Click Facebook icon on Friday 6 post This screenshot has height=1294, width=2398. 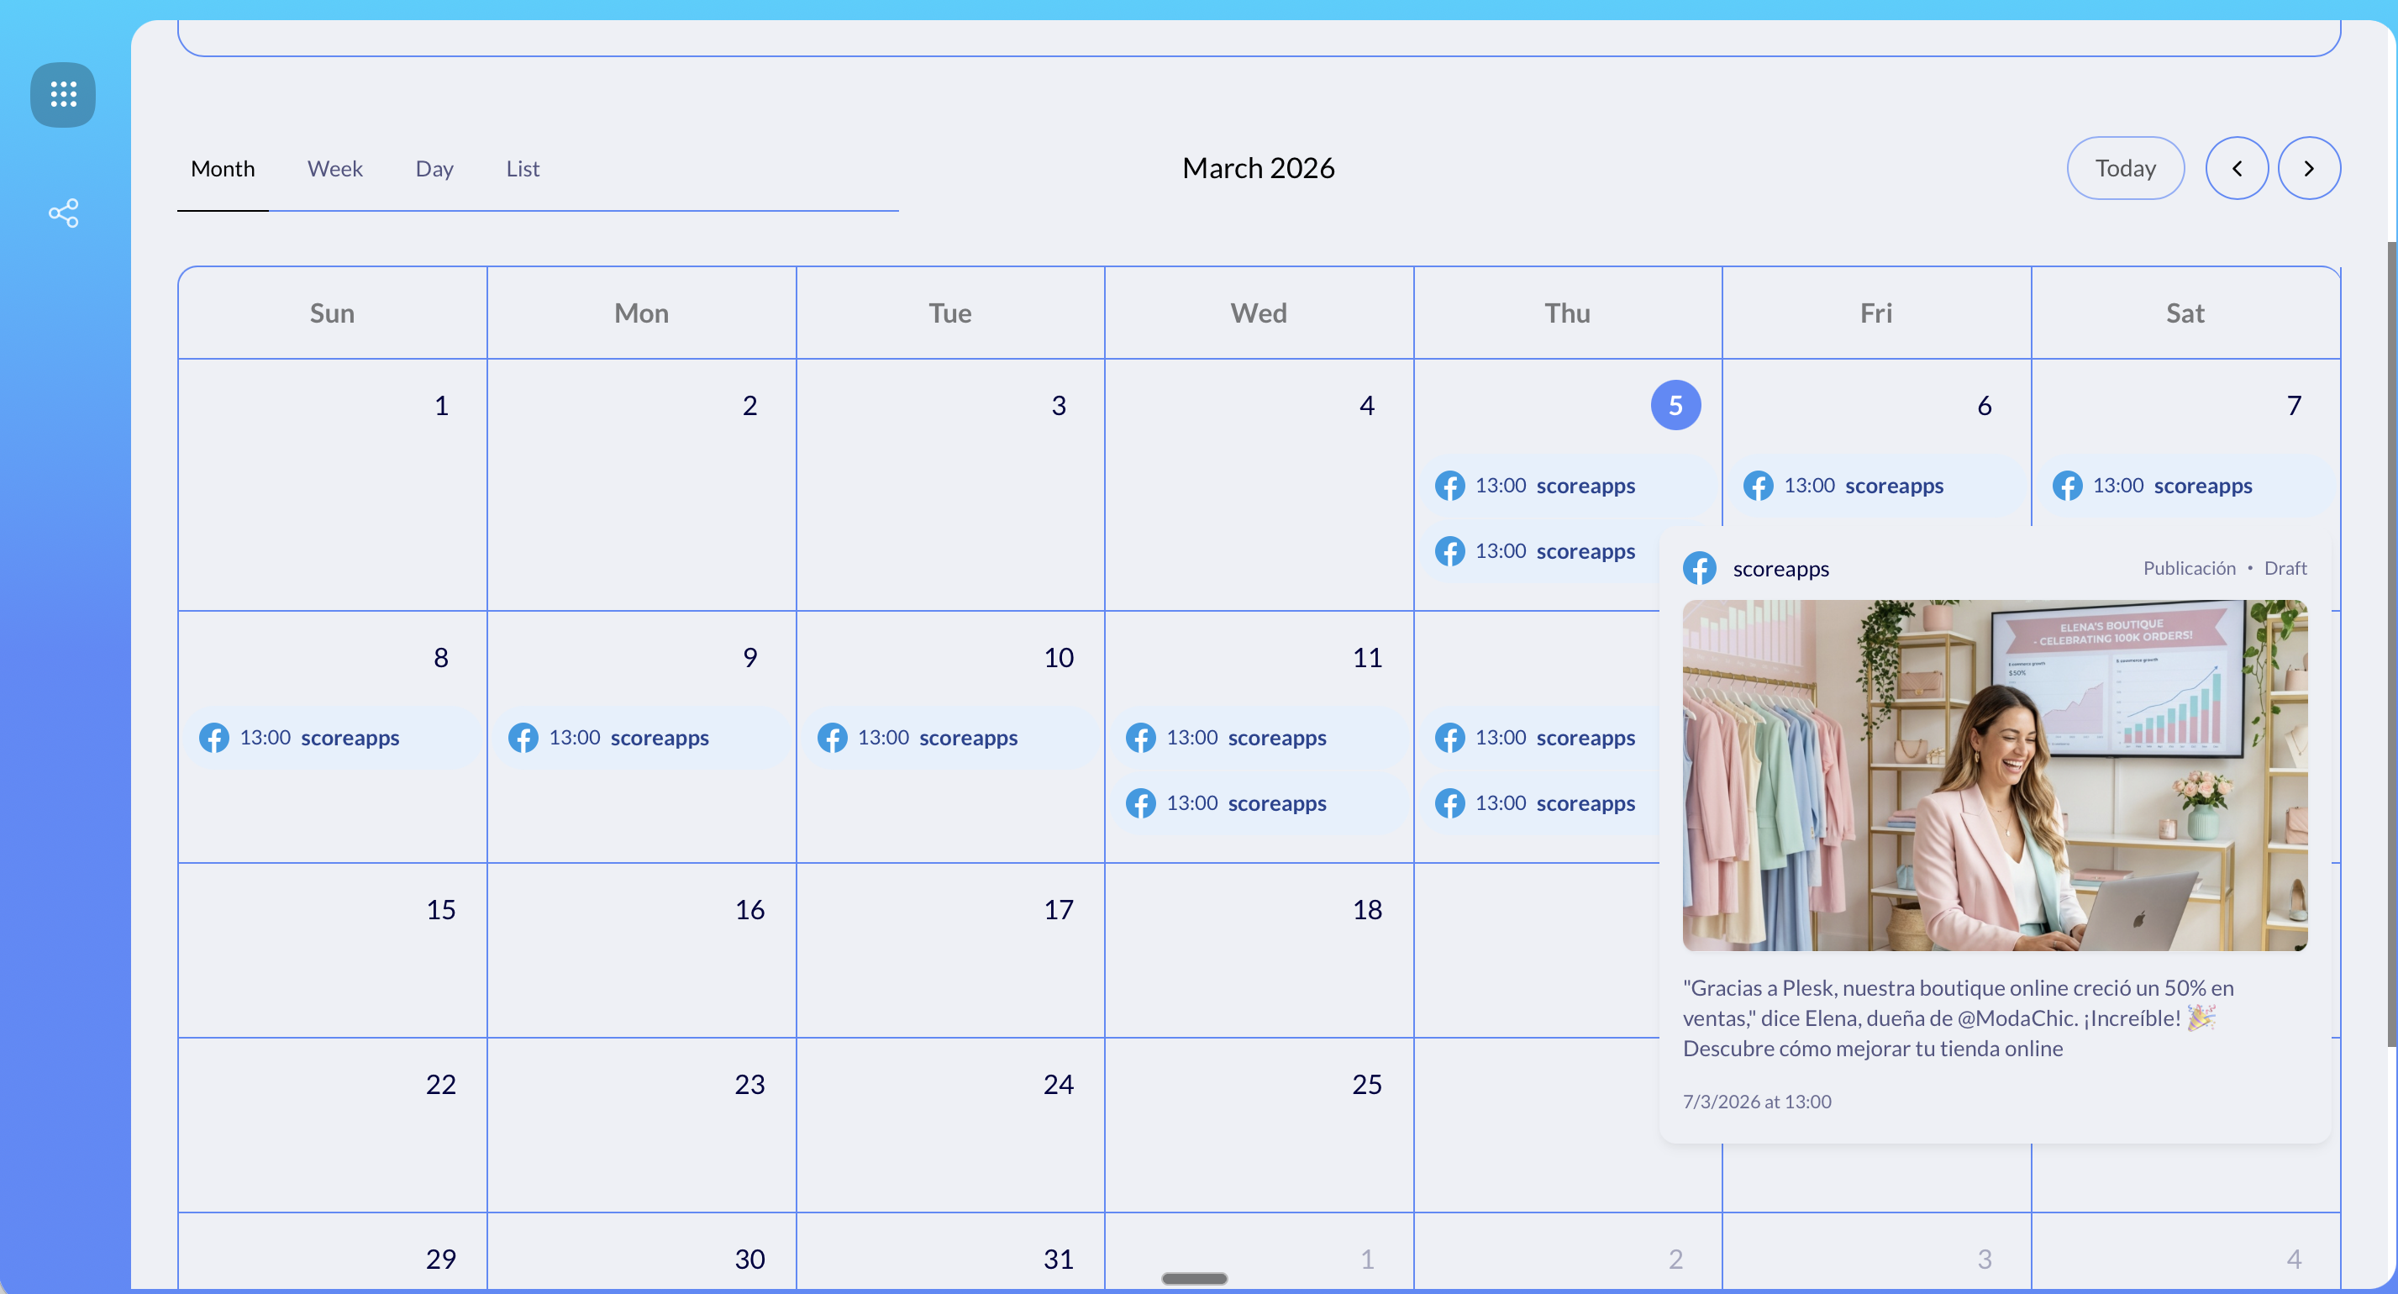tap(1759, 485)
